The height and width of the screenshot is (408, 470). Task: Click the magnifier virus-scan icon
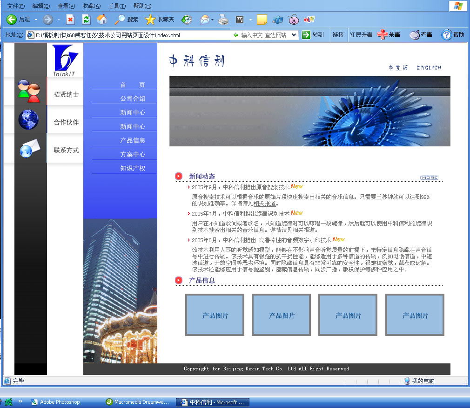[x=415, y=35]
